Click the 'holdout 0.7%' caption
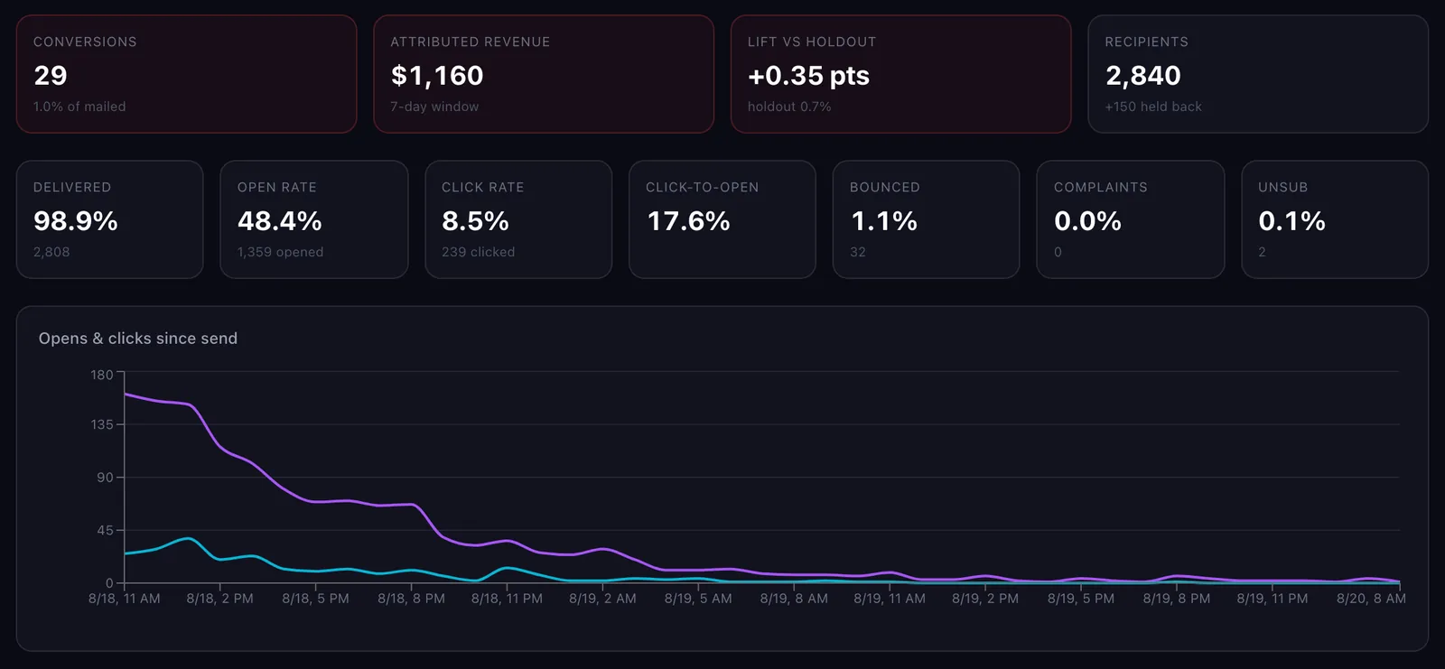This screenshot has width=1445, height=669. 789,107
